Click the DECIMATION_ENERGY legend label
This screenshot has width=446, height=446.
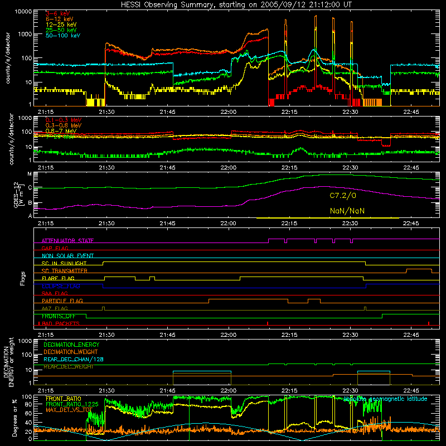tap(71, 345)
